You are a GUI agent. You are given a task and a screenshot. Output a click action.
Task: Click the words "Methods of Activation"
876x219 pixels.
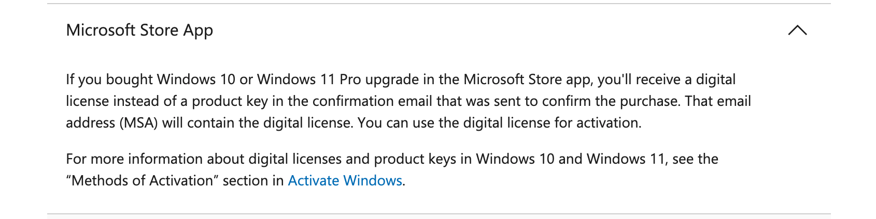143,181
